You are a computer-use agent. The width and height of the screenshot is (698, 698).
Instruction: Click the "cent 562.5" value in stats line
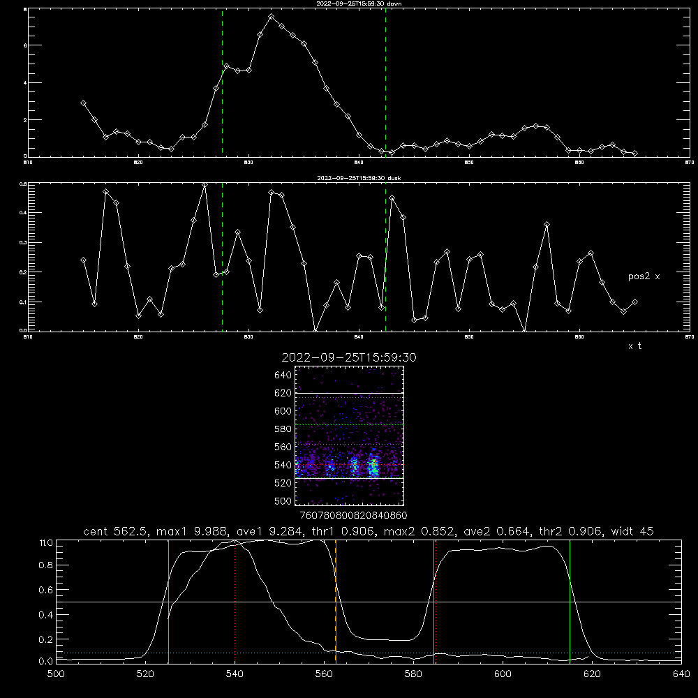click(114, 531)
